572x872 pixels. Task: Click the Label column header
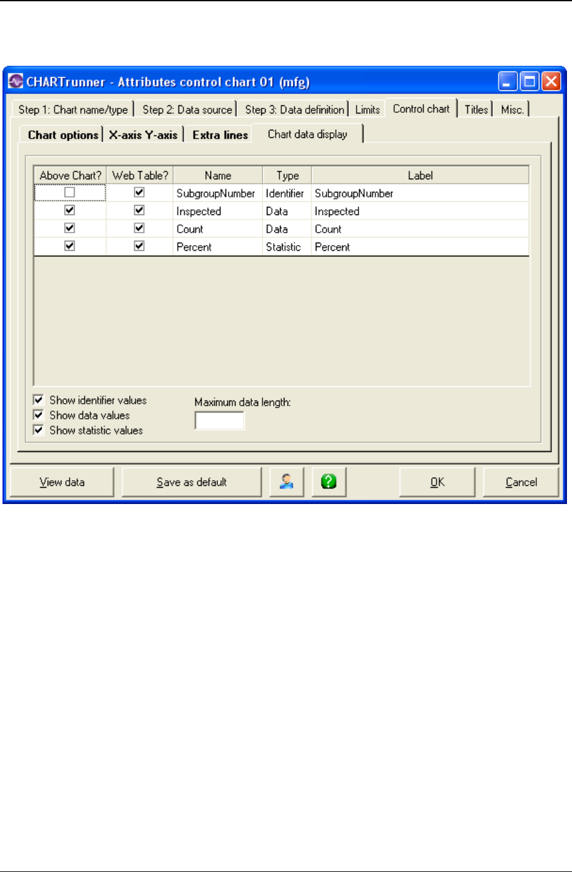(x=420, y=176)
